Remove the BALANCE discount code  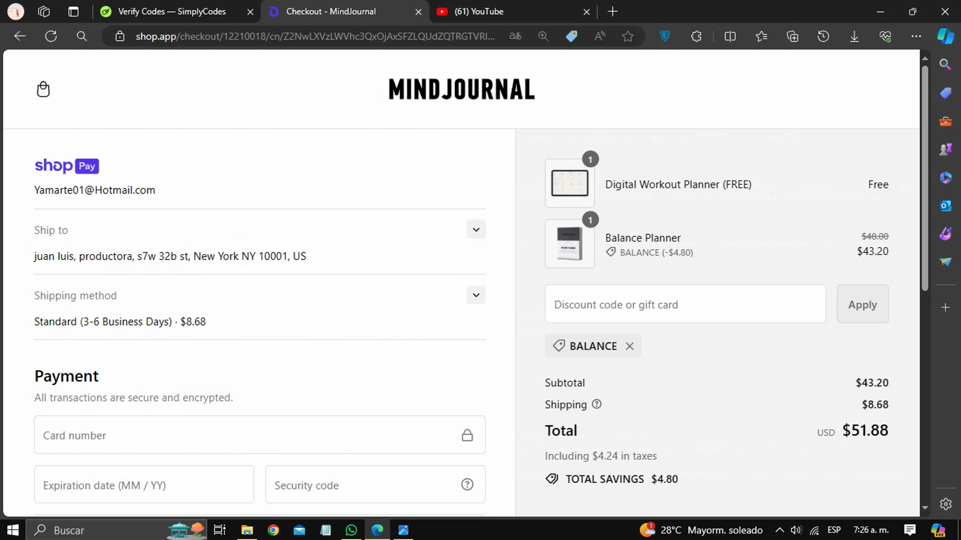pyautogui.click(x=630, y=346)
